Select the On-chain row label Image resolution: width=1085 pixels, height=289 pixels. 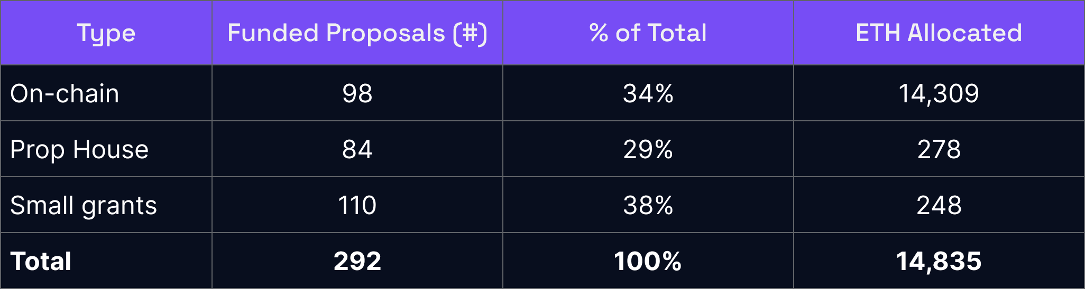tap(65, 93)
